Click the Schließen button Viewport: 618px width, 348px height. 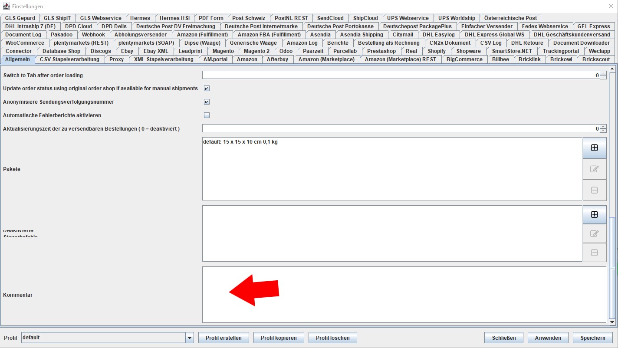504,338
